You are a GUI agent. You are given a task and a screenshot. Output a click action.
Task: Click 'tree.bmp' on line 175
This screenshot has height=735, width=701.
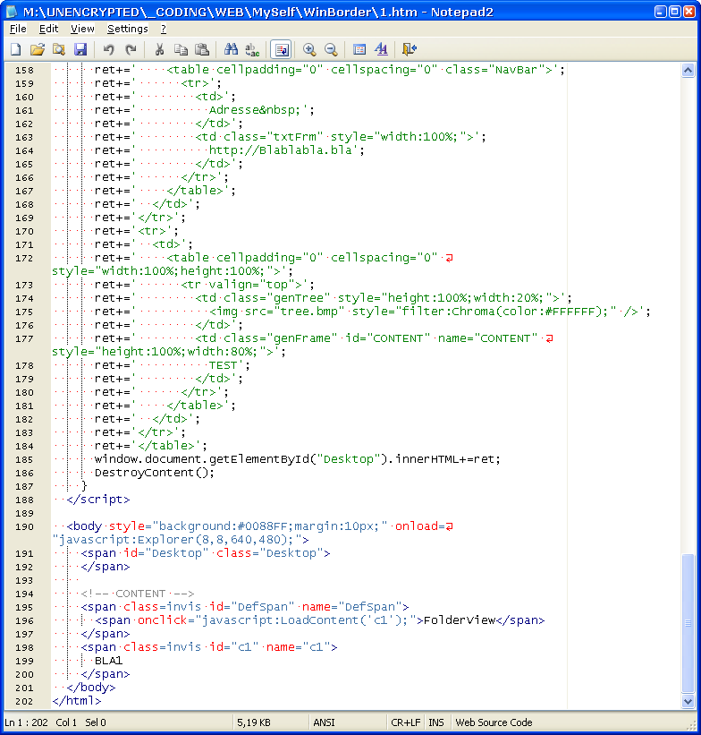(309, 312)
